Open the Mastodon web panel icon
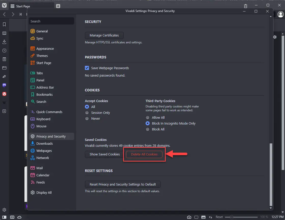285x220 pixels. coord(4,85)
